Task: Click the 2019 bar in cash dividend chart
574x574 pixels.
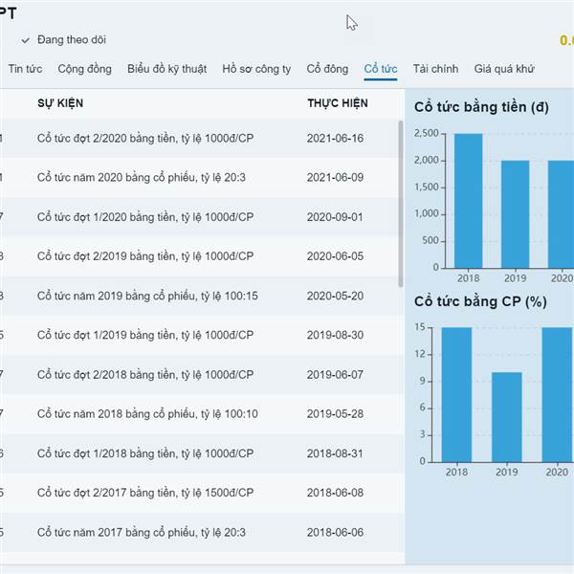Action: pos(515,214)
